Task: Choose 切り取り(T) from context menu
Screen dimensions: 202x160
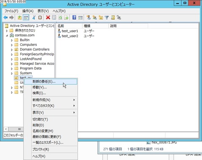Action: point(50,120)
